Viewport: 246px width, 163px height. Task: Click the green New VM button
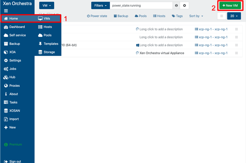pos(230,6)
